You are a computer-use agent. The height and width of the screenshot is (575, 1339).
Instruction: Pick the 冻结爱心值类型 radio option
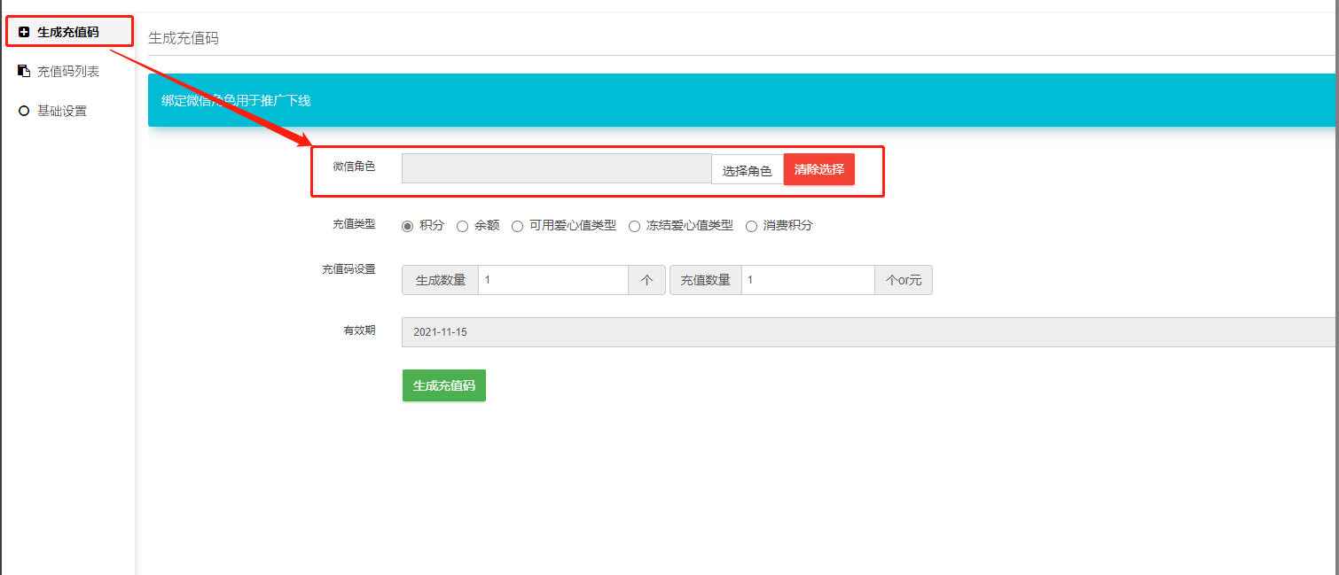tap(634, 226)
